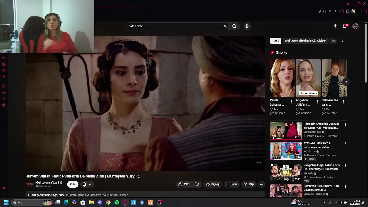Open the YouTube notifications bell
The image size is (368, 207).
[x=344, y=26]
